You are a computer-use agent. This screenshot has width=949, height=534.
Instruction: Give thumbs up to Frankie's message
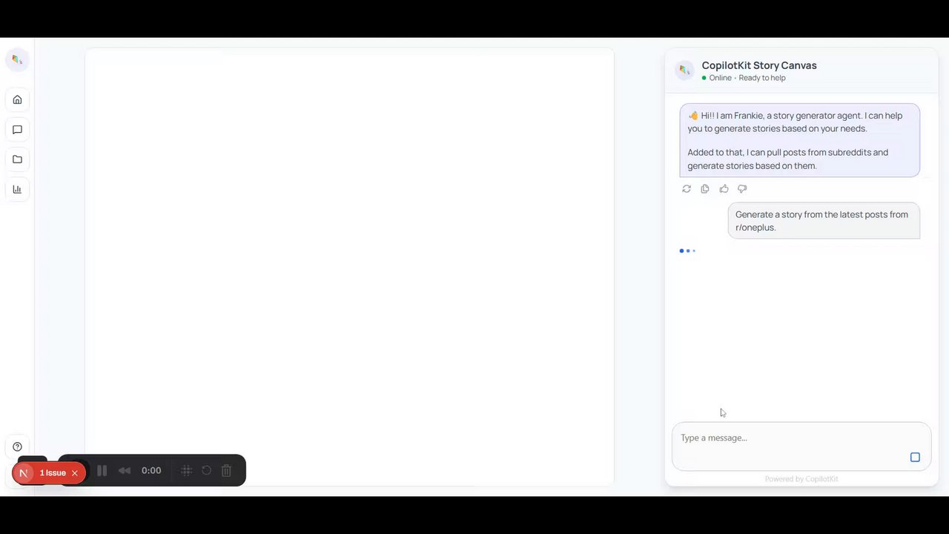point(724,189)
